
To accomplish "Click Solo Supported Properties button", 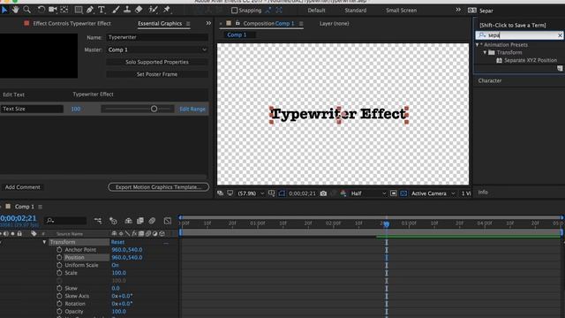I will pos(157,62).
